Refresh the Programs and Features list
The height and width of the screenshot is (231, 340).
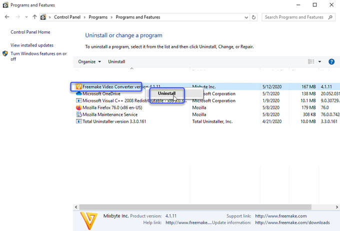(253, 17)
